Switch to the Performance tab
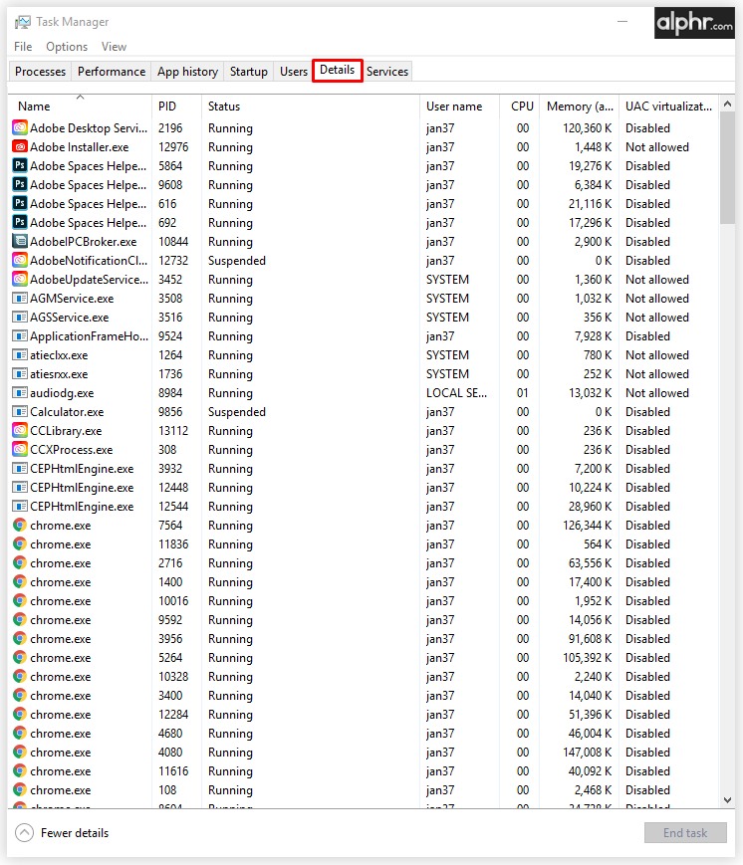This screenshot has height=865, width=743. click(112, 71)
